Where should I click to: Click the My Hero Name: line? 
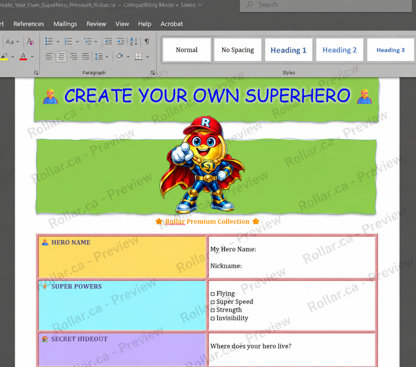233,249
